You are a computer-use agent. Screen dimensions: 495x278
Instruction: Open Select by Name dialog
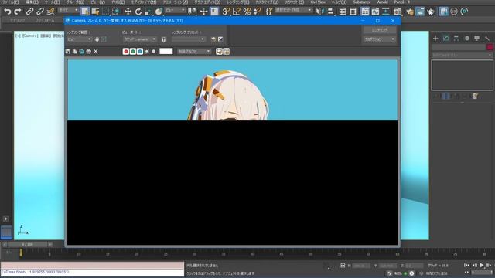coord(95,12)
